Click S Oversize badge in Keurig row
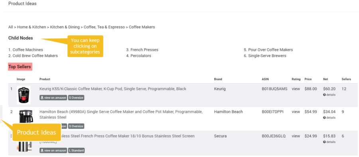The height and width of the screenshot is (157, 359). [76, 98]
